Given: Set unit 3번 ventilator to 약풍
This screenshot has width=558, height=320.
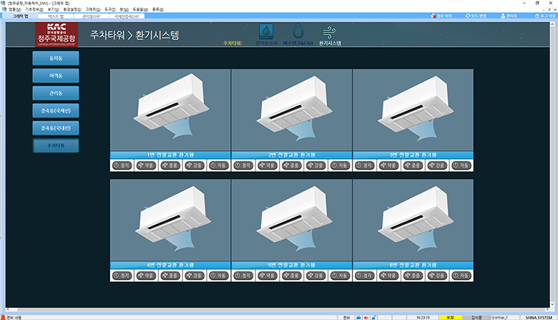Looking at the screenshot, I should point(389,165).
